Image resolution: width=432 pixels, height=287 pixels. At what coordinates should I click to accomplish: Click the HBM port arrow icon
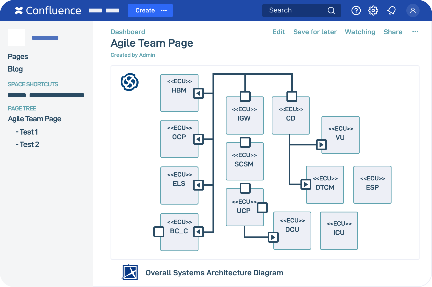tap(198, 93)
